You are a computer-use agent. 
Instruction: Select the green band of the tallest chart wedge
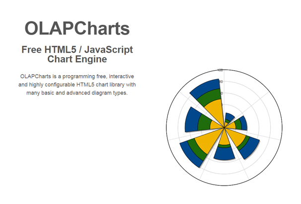click(x=210, y=98)
